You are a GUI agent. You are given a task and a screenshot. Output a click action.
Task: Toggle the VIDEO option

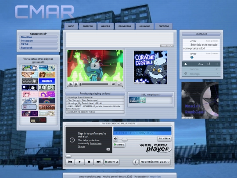click(x=119, y=145)
